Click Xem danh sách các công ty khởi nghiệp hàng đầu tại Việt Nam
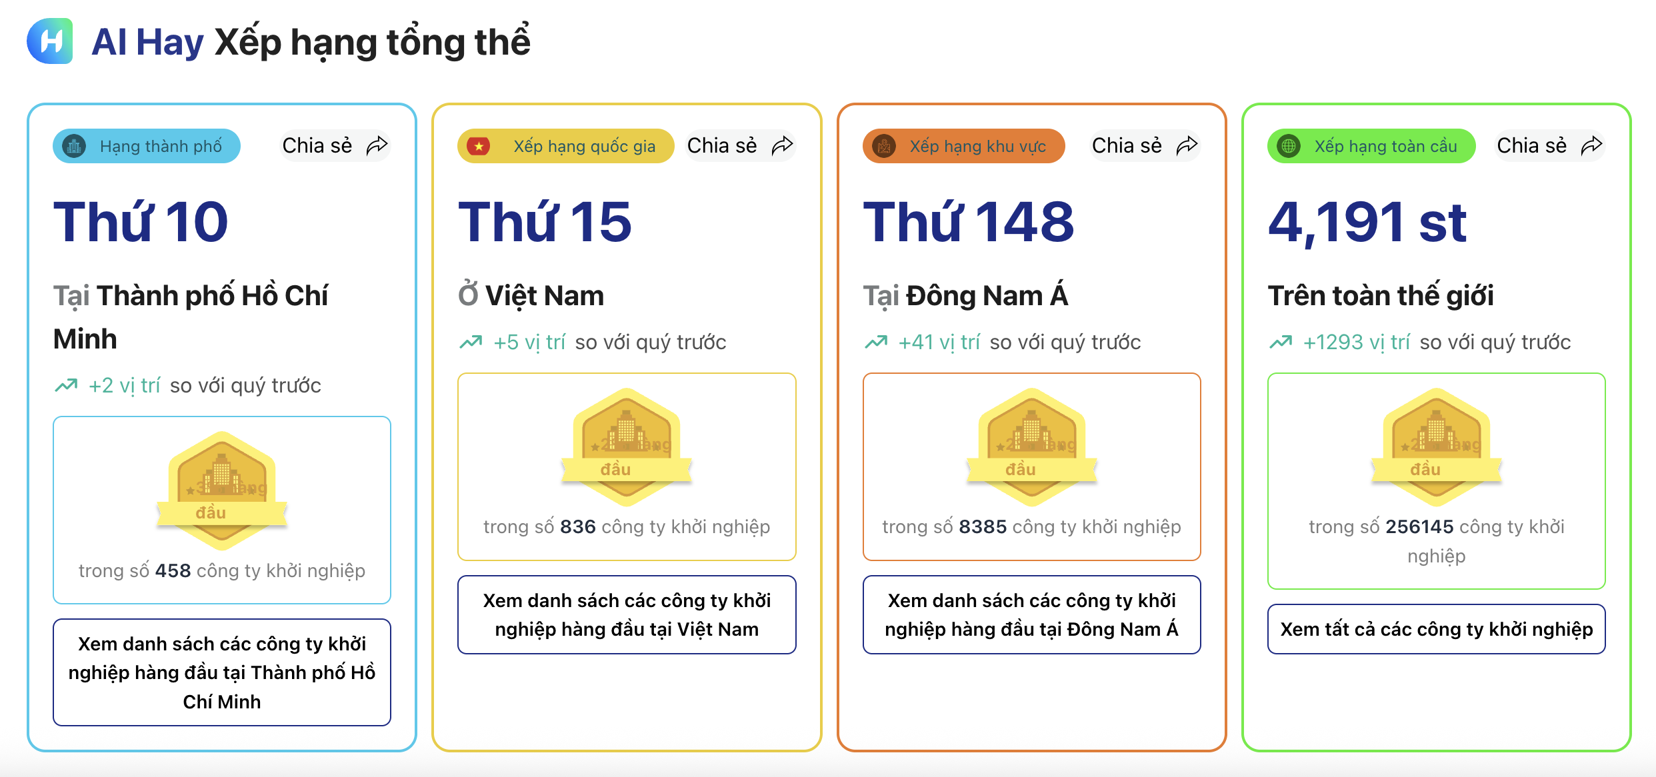The width and height of the screenshot is (1656, 777). 625,614
